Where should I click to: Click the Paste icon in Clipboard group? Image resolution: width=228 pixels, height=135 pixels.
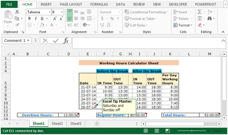(x=8, y=15)
